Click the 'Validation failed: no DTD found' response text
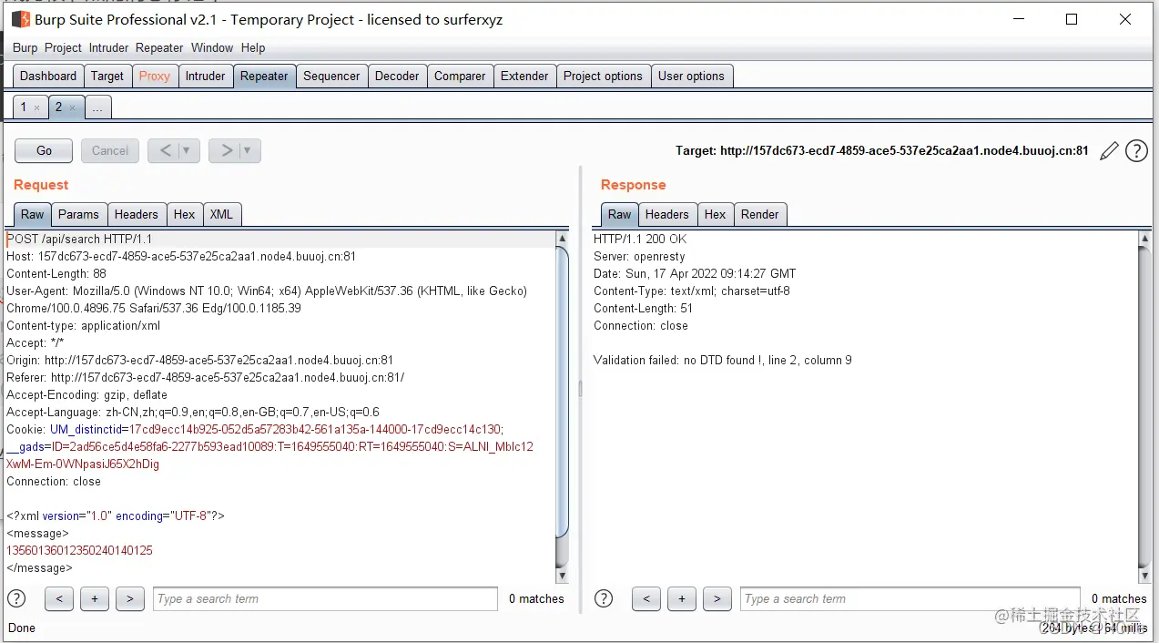Viewport: 1159px width, 643px height. (x=723, y=361)
